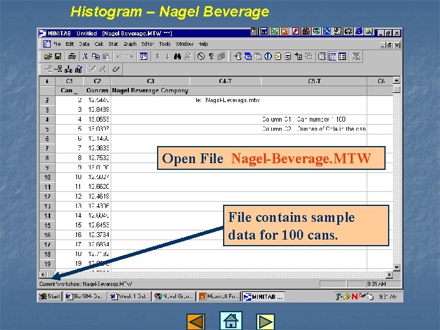
Task: Cut the selection with the scissors icon
Action: [86, 56]
